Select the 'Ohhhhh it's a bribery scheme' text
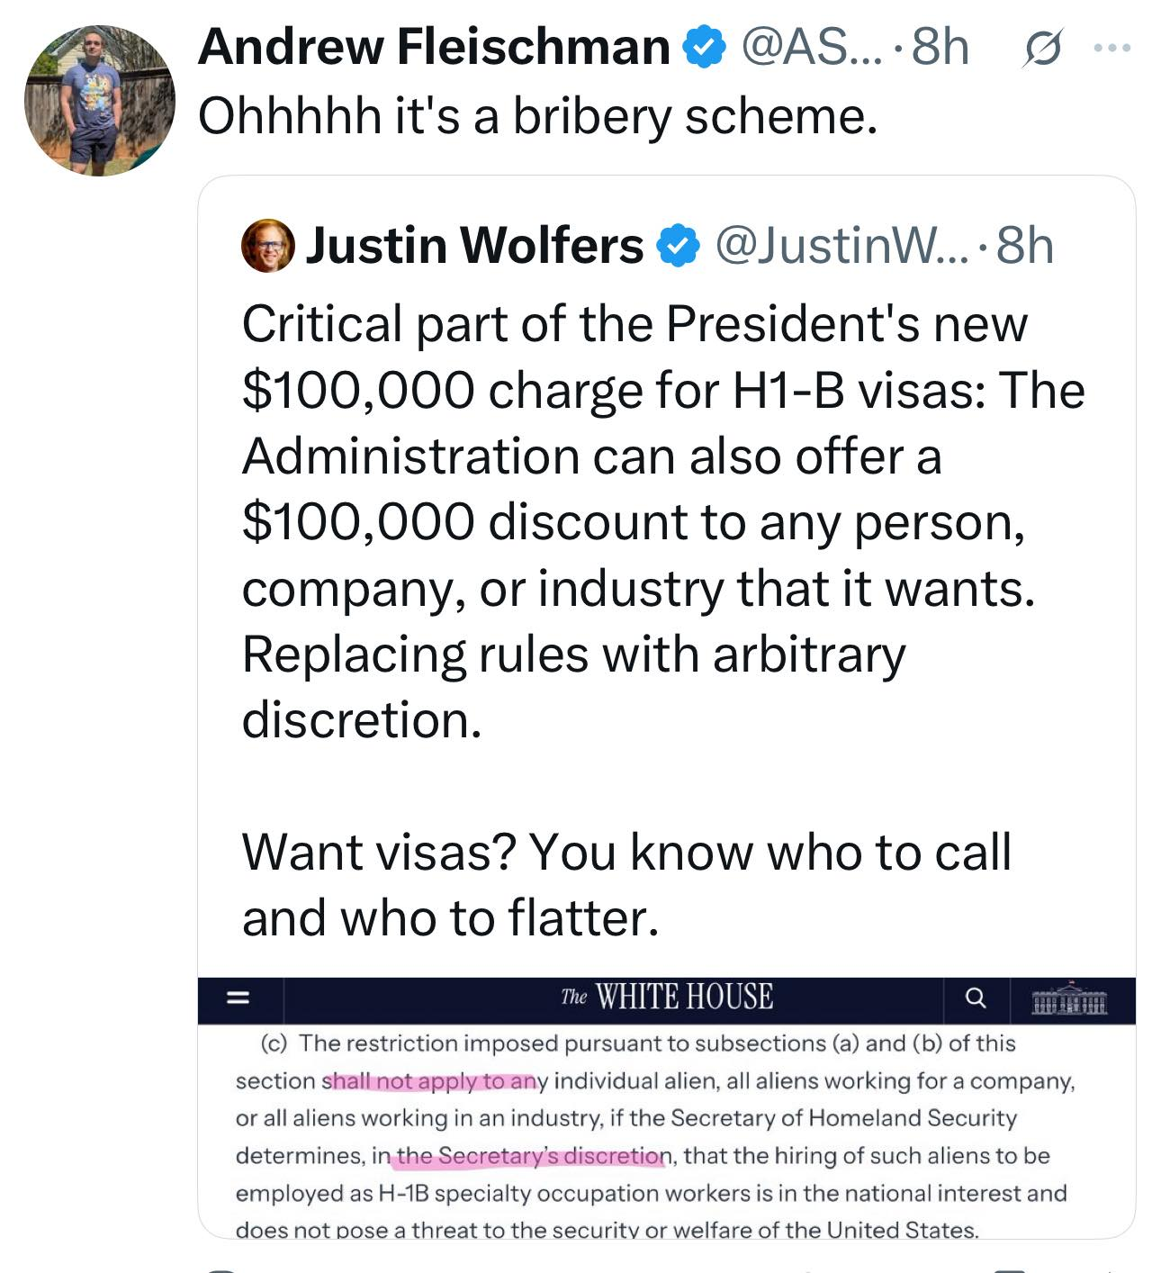Image resolution: width=1161 pixels, height=1273 pixels. 537,116
